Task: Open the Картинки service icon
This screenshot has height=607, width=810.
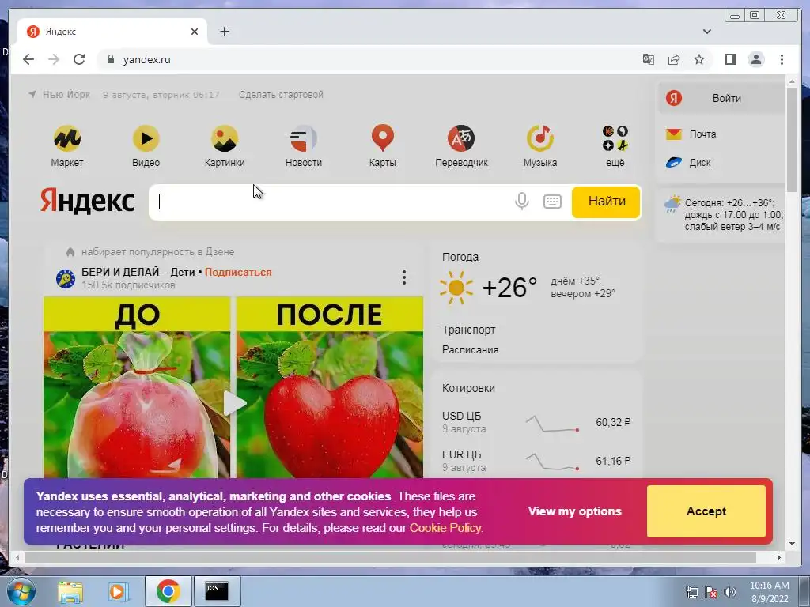Action: (225, 138)
